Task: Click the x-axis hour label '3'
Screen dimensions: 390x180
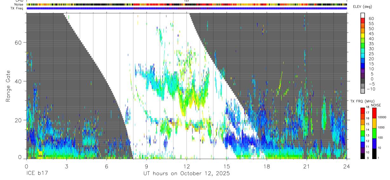Action: tap(67, 166)
